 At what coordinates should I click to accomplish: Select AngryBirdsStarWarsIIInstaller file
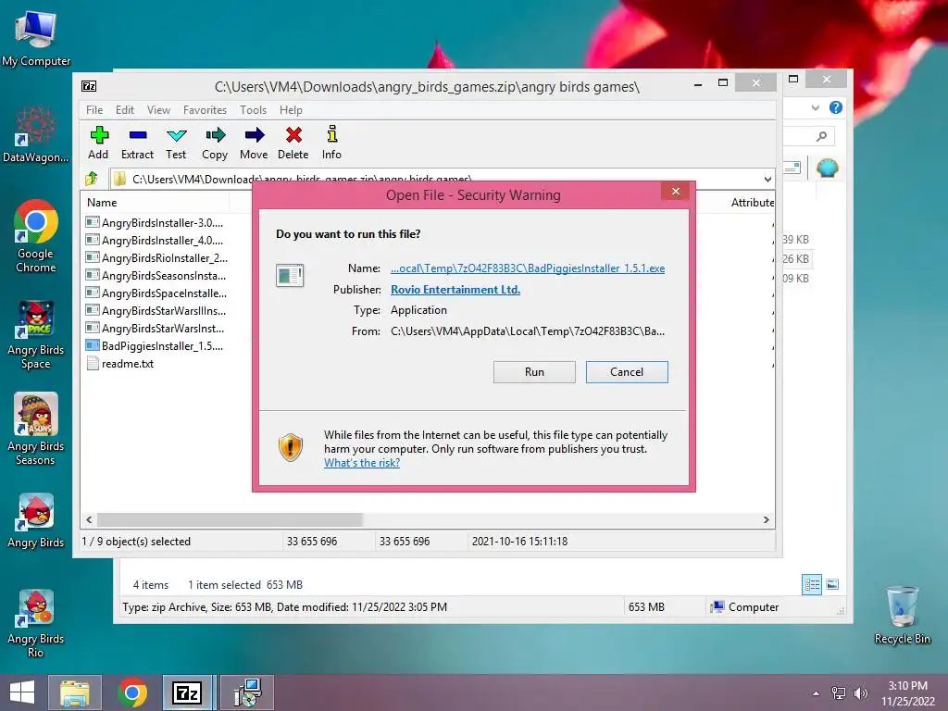tap(156, 310)
